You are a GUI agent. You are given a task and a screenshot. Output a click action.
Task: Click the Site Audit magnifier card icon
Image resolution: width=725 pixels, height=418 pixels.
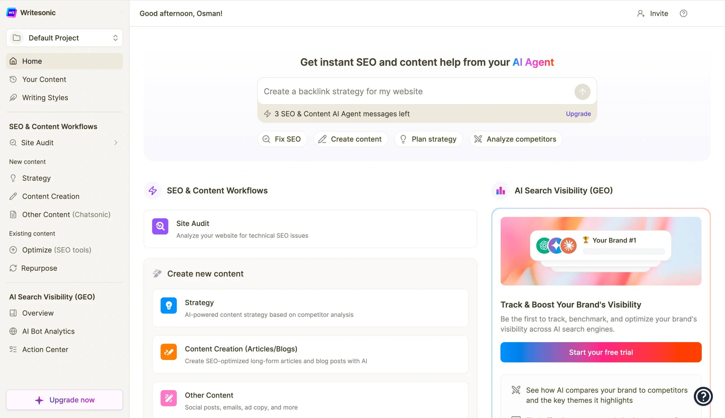click(x=160, y=227)
